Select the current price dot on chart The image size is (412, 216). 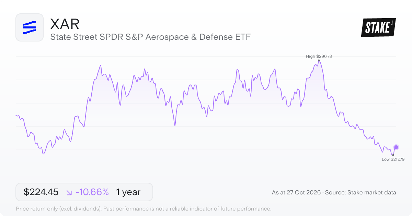click(x=396, y=147)
